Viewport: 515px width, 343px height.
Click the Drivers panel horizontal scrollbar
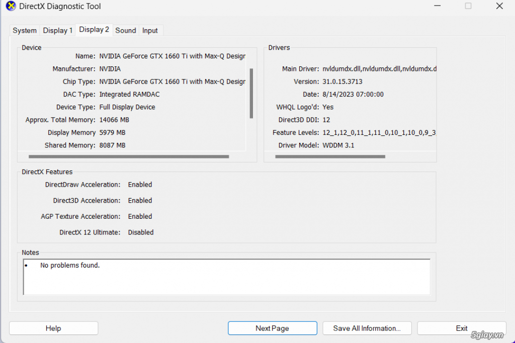(330, 157)
